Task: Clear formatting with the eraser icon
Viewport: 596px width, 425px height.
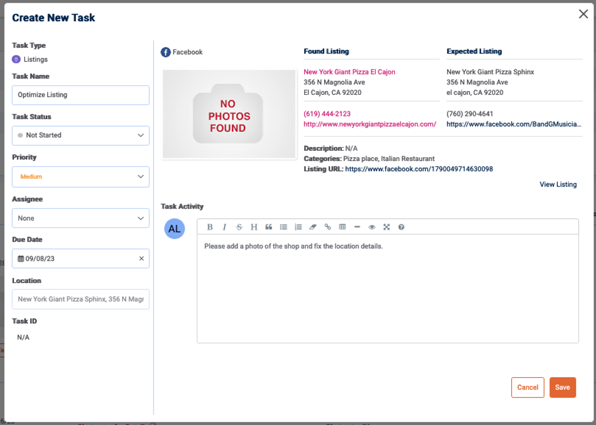Action: tap(313, 227)
